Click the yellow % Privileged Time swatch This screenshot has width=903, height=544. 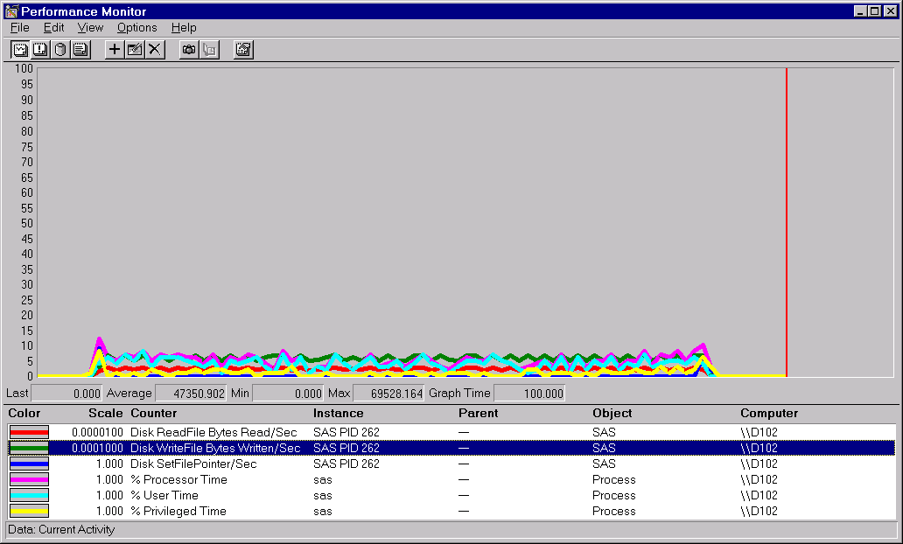click(x=29, y=511)
